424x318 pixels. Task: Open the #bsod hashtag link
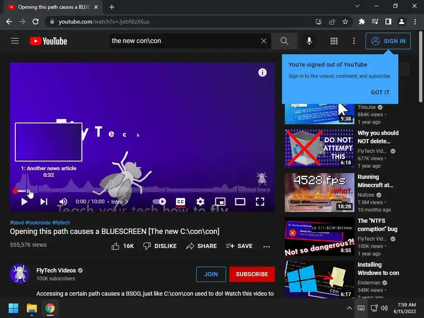tap(17, 222)
